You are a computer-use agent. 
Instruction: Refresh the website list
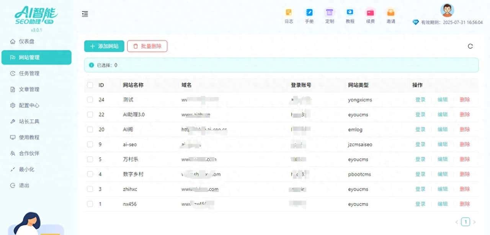(470, 46)
